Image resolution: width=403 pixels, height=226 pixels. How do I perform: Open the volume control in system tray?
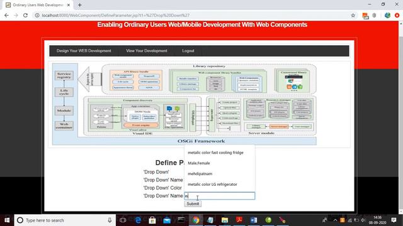[x=363, y=220]
